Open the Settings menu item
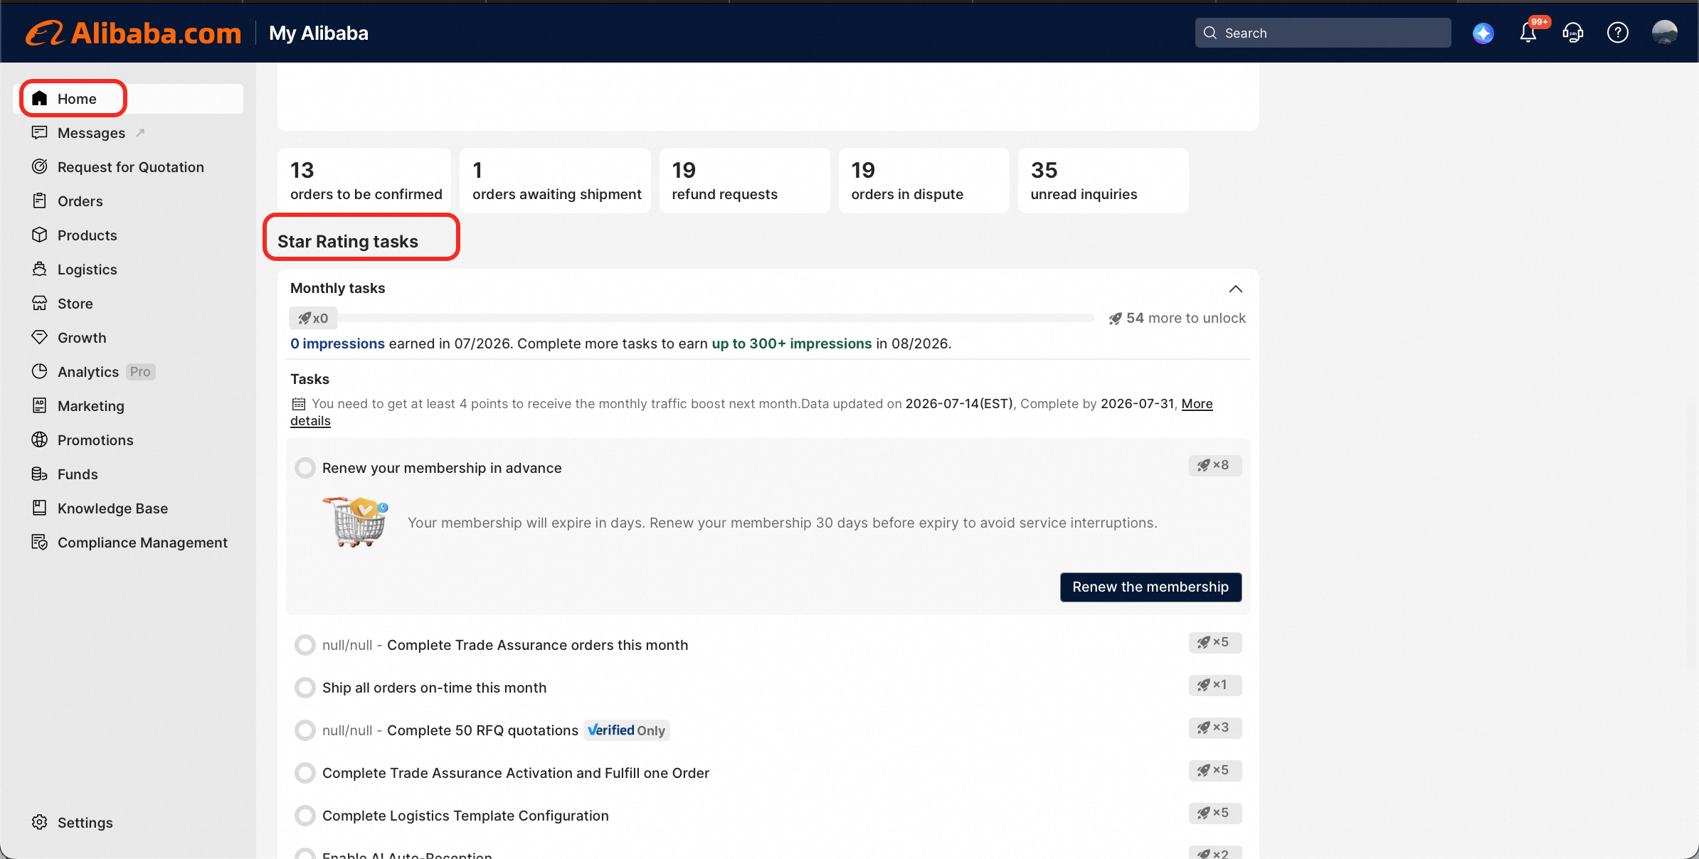The width and height of the screenshot is (1699, 859). point(129,823)
